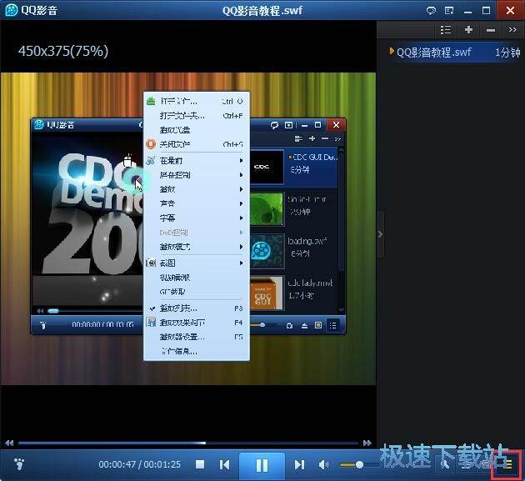Expand more playlist options double-arrow
Image resolution: width=525 pixels, height=481 pixels.
coord(512,29)
